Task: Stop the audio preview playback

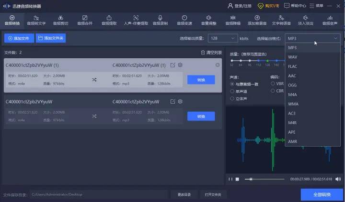Action: (237, 179)
